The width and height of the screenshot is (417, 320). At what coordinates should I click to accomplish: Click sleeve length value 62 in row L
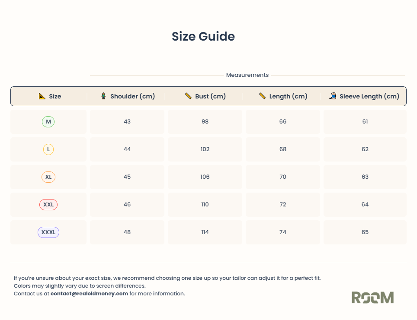pos(365,149)
